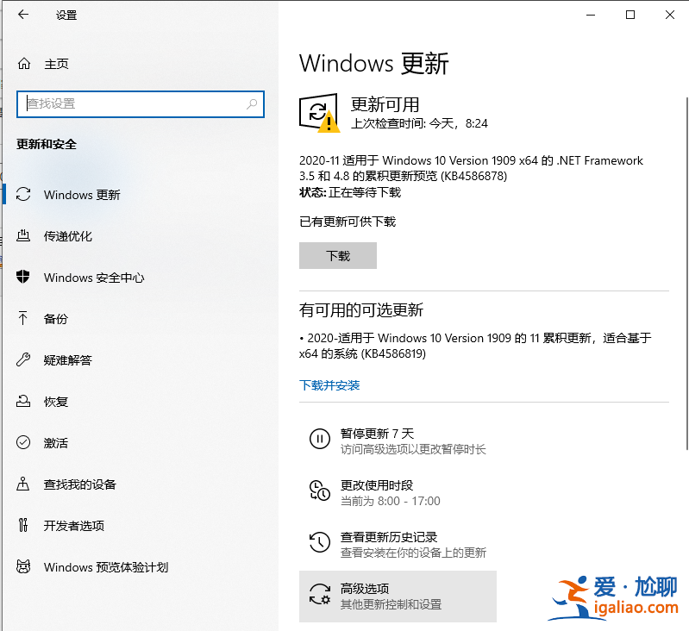
Task: Click the update available warning icon
Action: tap(319, 112)
